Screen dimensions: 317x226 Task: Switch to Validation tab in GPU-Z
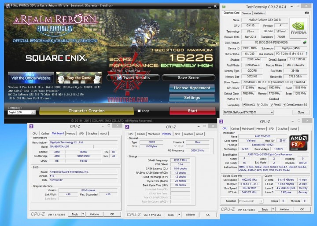coord(259,13)
